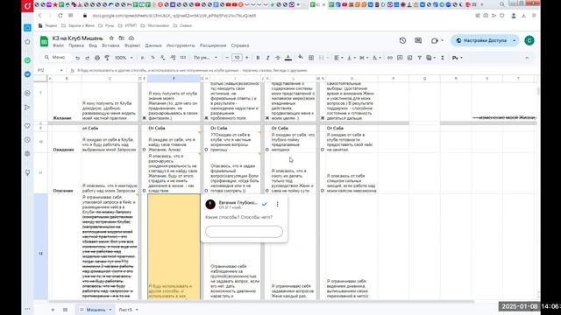Image resolution: width=561 pixels, height=315 pixels.
Task: Open Messenger in Opera sidebar
Action: tap(27, 74)
